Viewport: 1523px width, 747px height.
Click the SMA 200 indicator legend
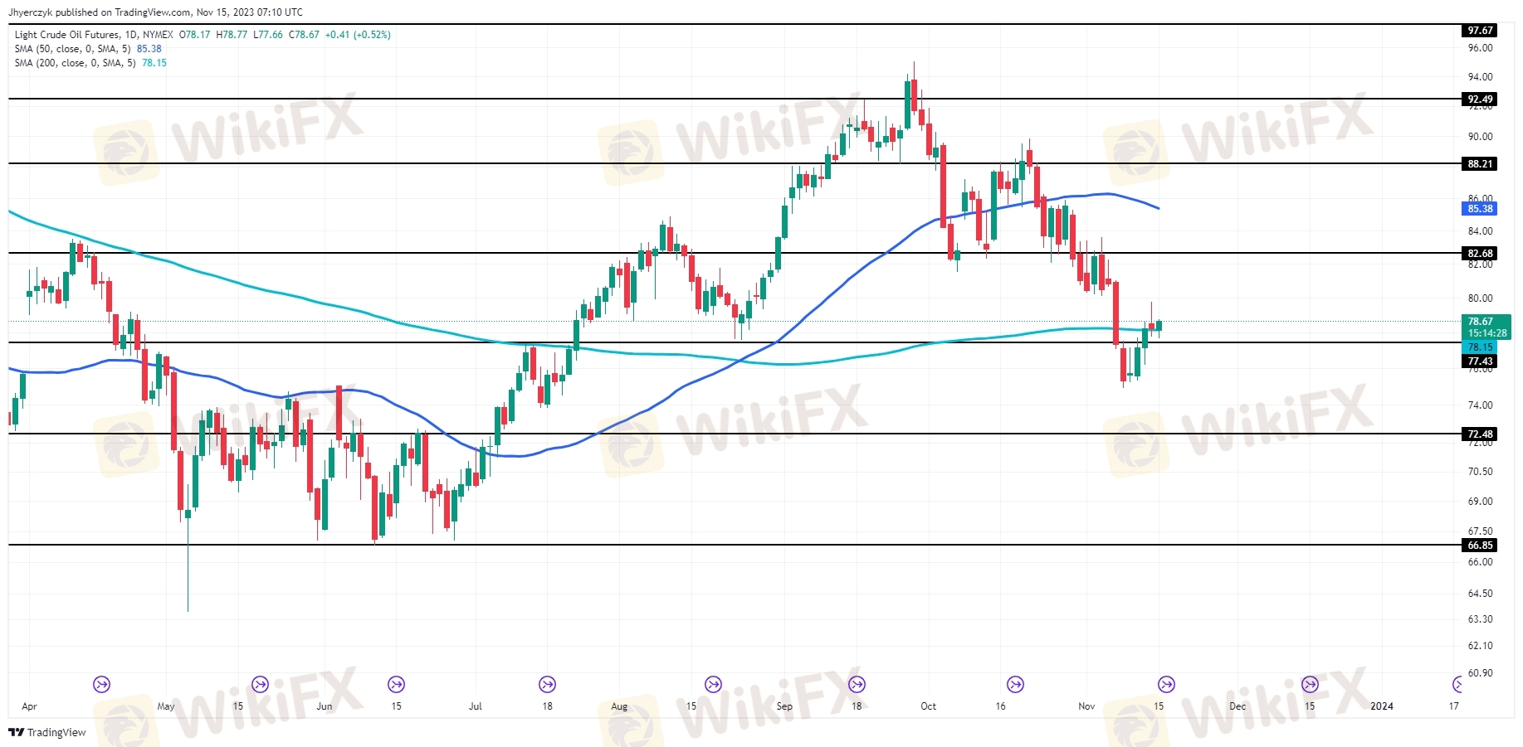pyautogui.click(x=75, y=63)
